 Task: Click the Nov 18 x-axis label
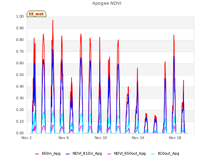tap(175, 138)
